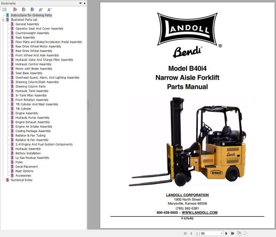Go to the Battery Installation bookmark

coord(28,153)
